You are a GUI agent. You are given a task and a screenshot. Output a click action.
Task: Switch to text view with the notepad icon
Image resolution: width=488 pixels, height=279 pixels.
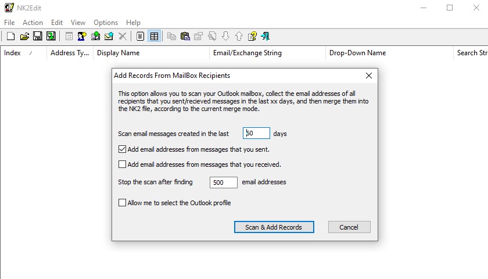click(x=141, y=37)
